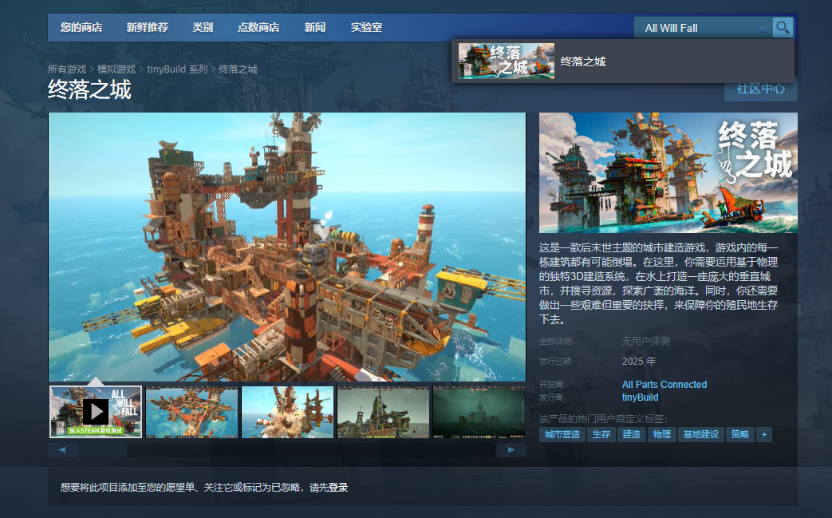Image resolution: width=832 pixels, height=518 pixels.
Task: Open the 新闻 menu item
Action: coord(314,26)
